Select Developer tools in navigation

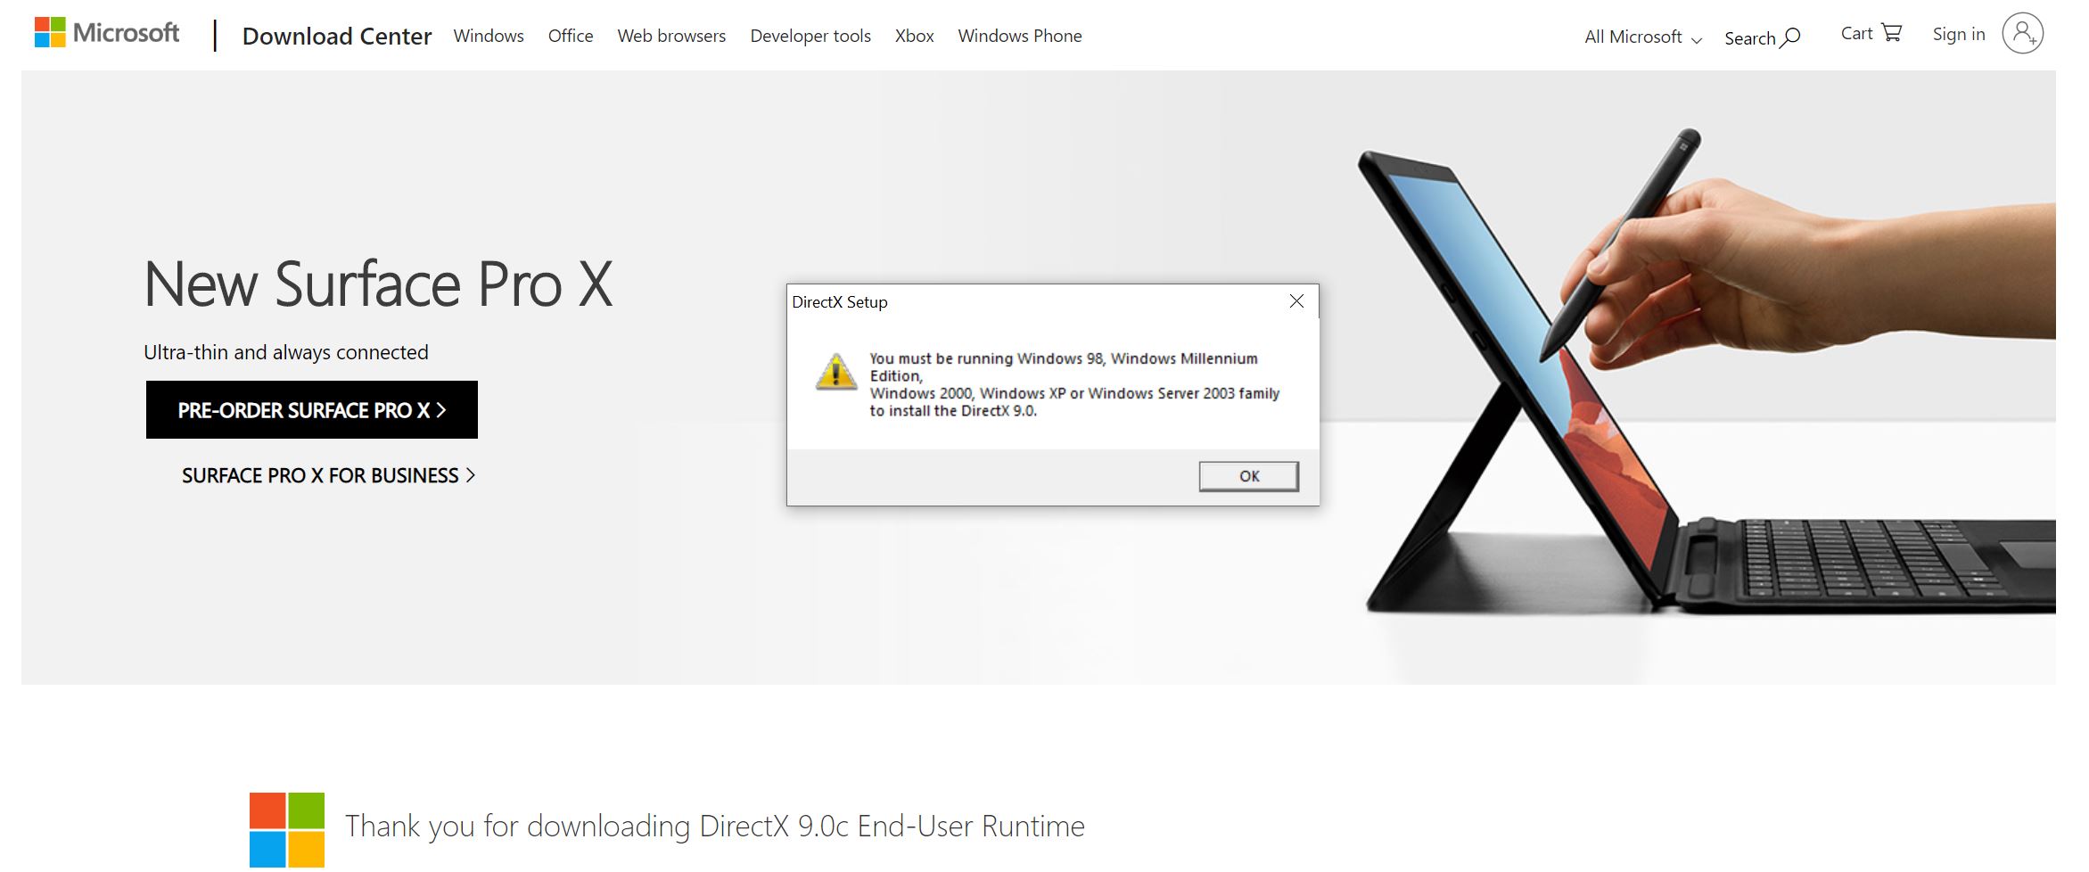coord(810,36)
